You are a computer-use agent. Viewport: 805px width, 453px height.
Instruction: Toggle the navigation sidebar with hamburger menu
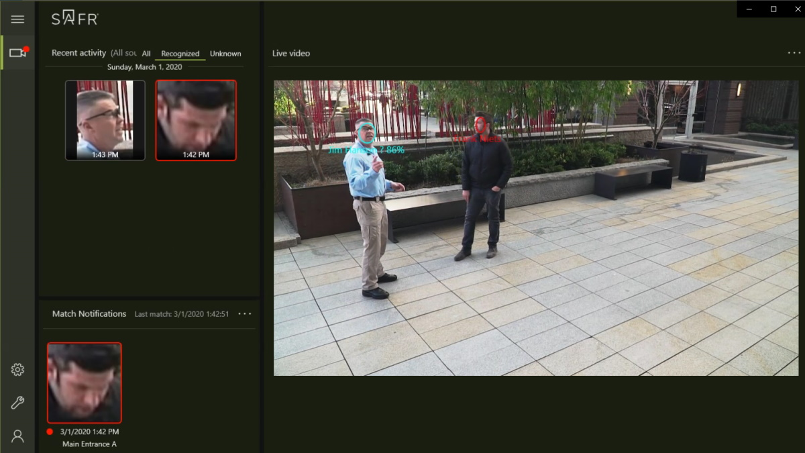[x=17, y=19]
